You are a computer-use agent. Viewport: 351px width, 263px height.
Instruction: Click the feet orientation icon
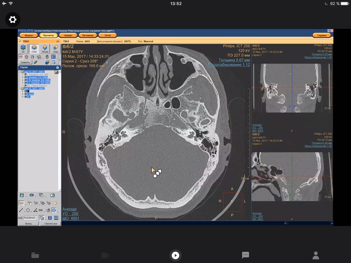(21, 57)
